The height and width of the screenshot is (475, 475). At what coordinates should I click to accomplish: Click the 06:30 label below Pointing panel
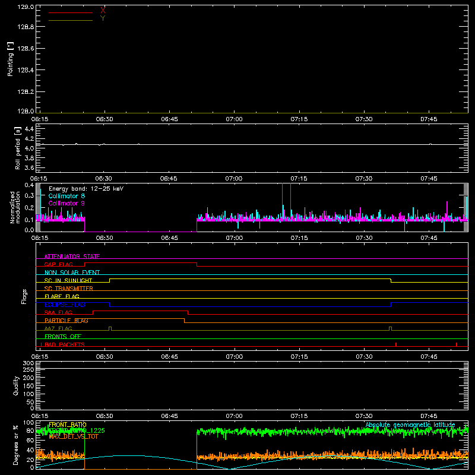[104, 119]
